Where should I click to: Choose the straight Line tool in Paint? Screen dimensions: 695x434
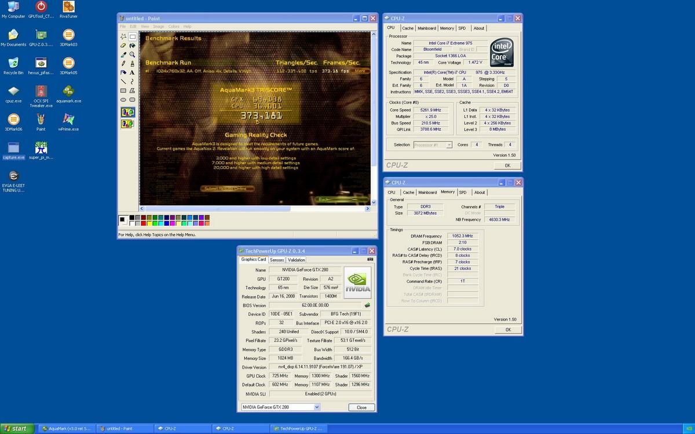[x=123, y=82]
